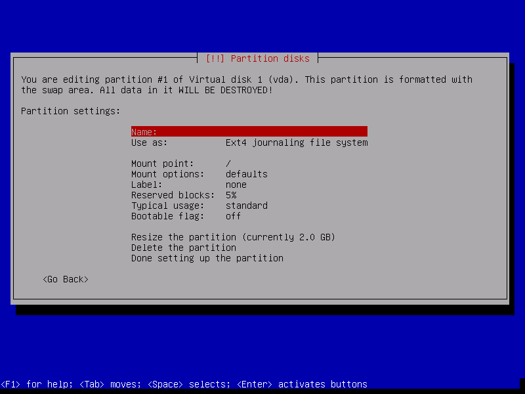The height and width of the screenshot is (394, 525).
Task: Select 'Done setting up the partition'
Action: coord(207,258)
